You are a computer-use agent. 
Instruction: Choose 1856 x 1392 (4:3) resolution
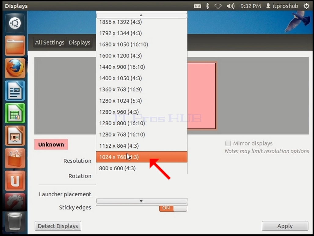tap(142, 22)
